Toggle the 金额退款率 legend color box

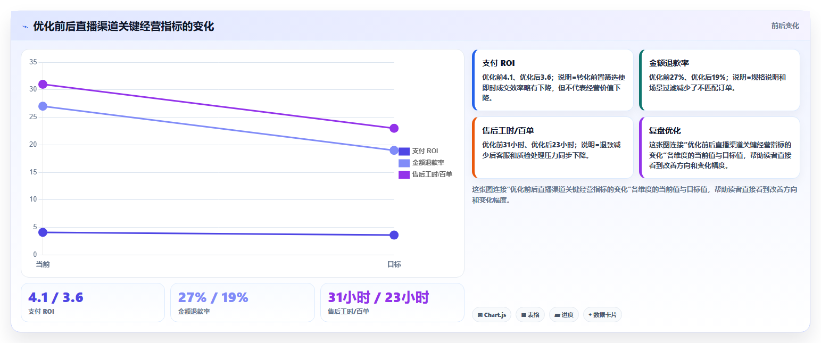404,163
